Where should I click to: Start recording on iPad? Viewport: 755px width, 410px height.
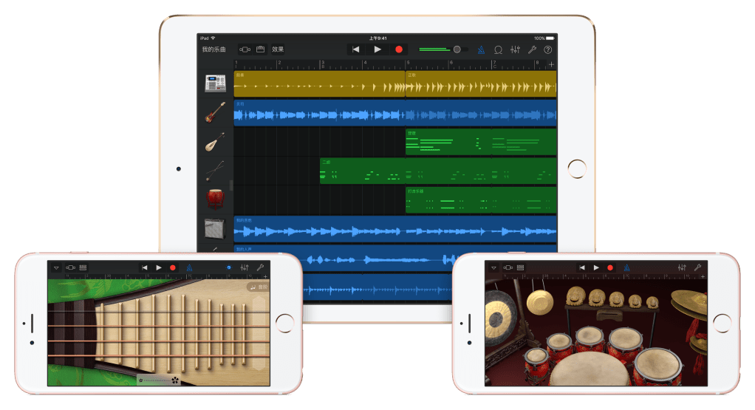pyautogui.click(x=399, y=49)
